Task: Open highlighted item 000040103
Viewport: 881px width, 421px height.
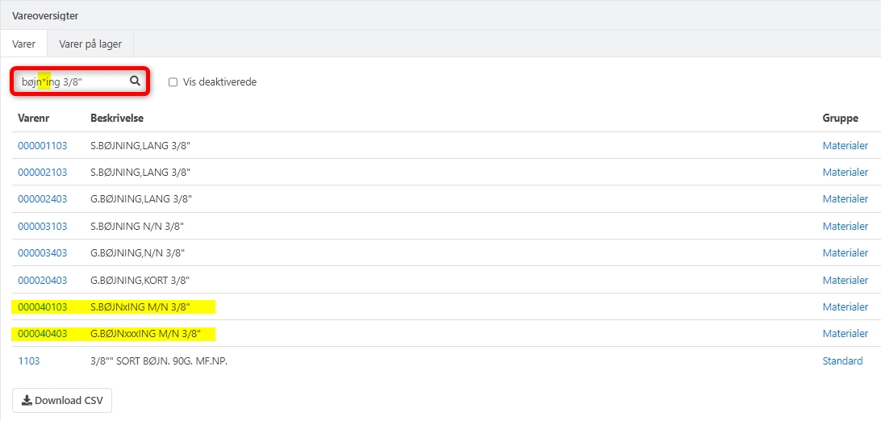Action: point(43,307)
